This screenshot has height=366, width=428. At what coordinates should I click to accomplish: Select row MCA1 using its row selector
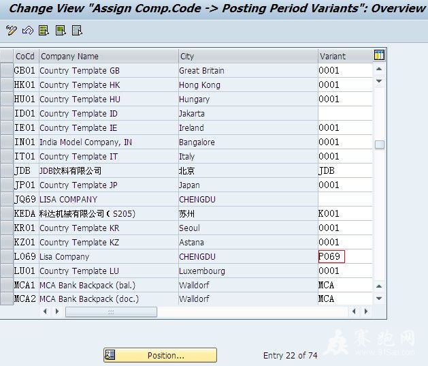7,285
